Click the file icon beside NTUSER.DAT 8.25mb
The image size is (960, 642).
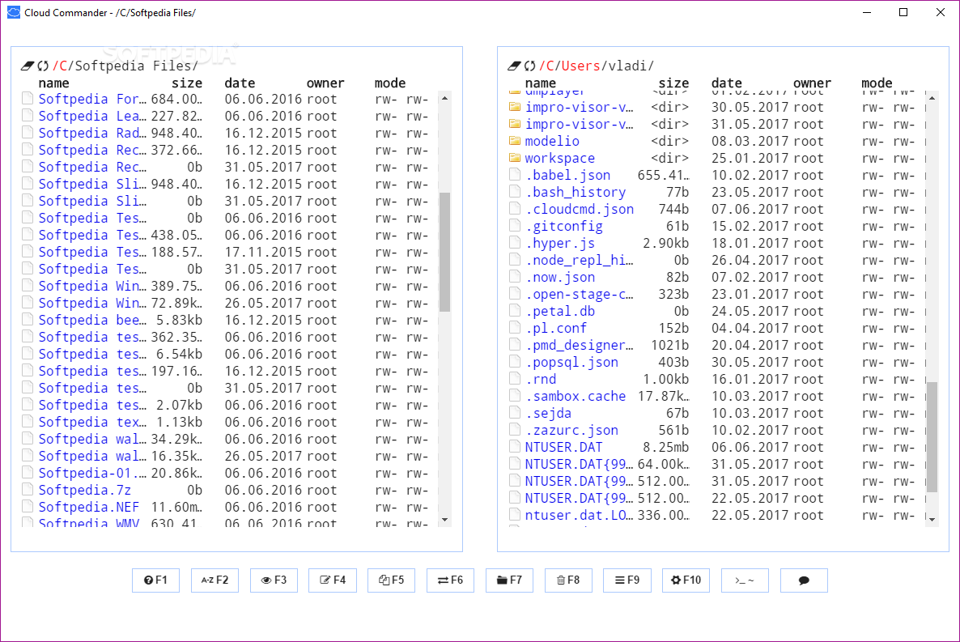coord(514,447)
